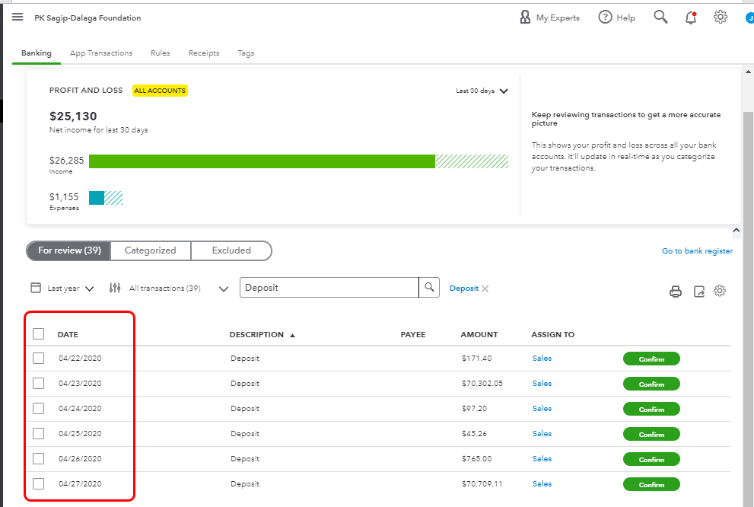Click the ASSIGN TO column header

(553, 334)
